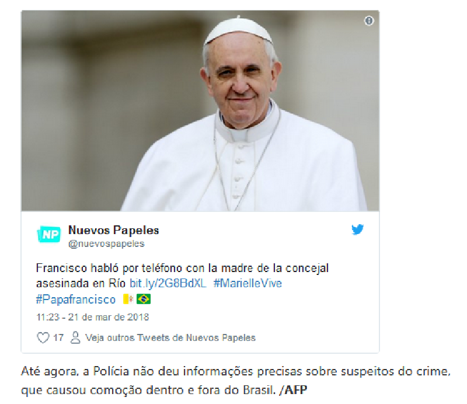This screenshot has height=404, width=467.
Task: Click the tweet text about Francisco
Action: point(182,276)
